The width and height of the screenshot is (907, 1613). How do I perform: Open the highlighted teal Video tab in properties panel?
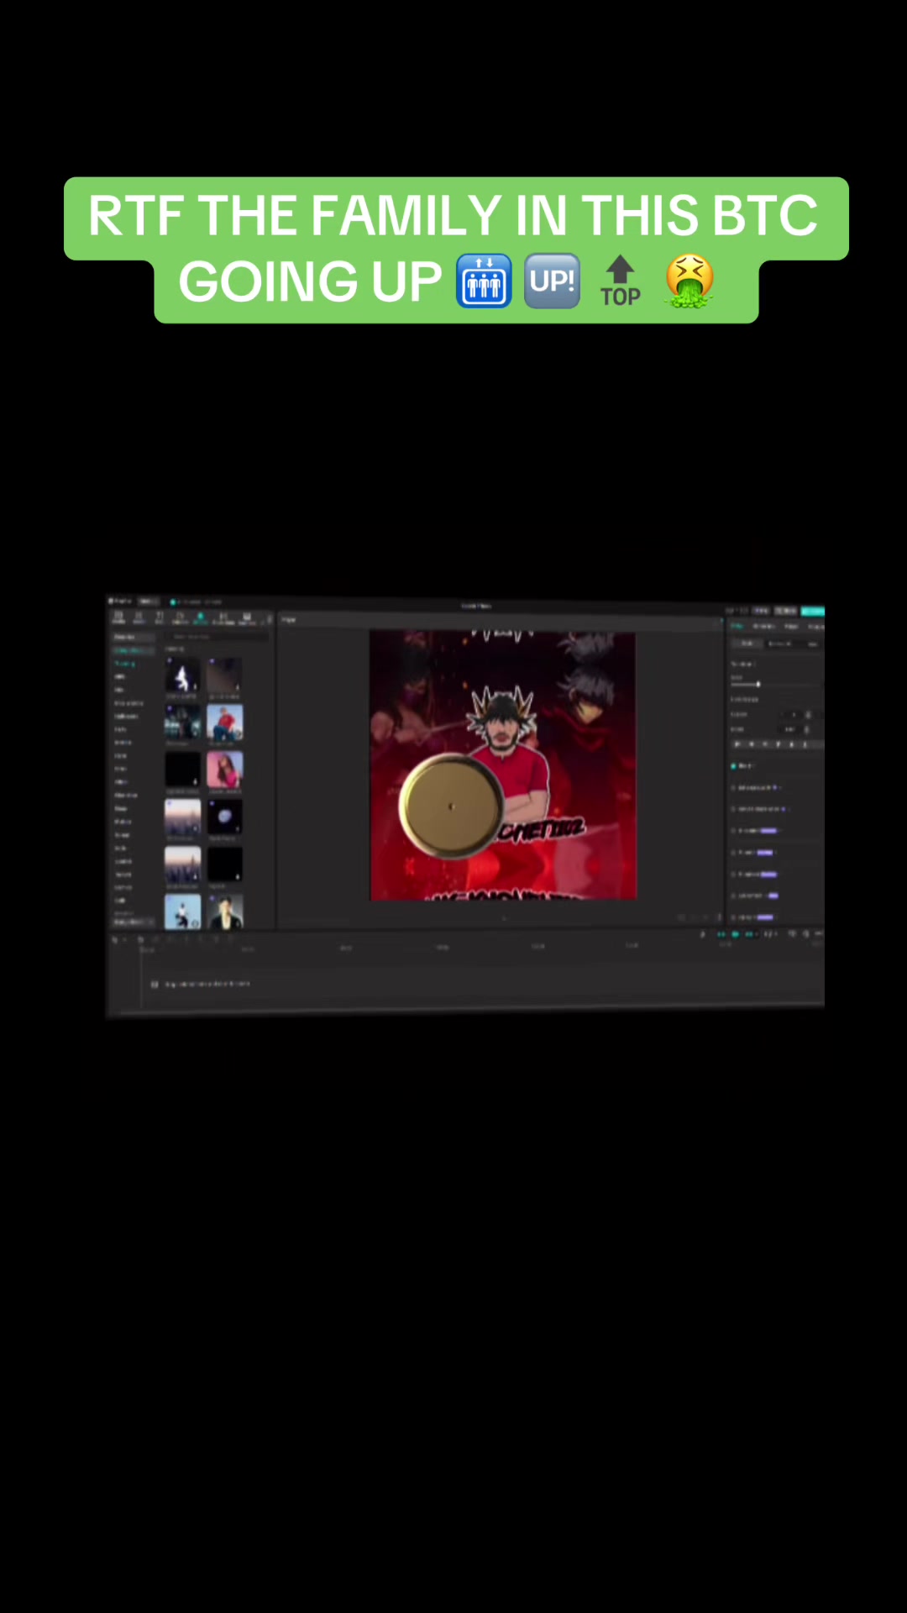737,626
